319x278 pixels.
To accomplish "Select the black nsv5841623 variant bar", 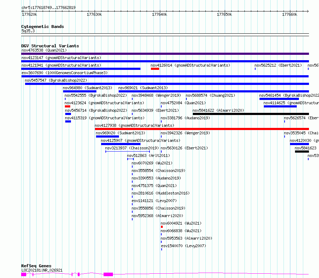I will 302,152.
